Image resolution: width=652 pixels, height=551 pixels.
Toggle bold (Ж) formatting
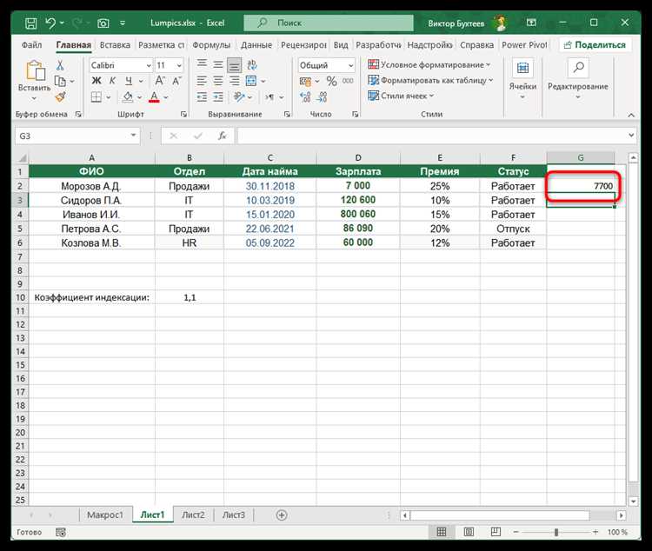[x=96, y=81]
